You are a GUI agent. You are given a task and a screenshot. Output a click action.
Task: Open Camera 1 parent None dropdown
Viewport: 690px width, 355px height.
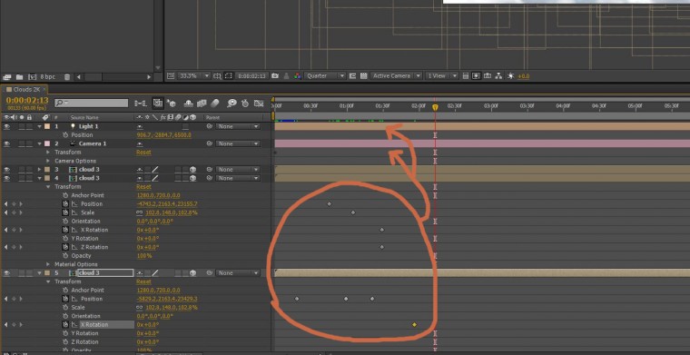coord(238,143)
